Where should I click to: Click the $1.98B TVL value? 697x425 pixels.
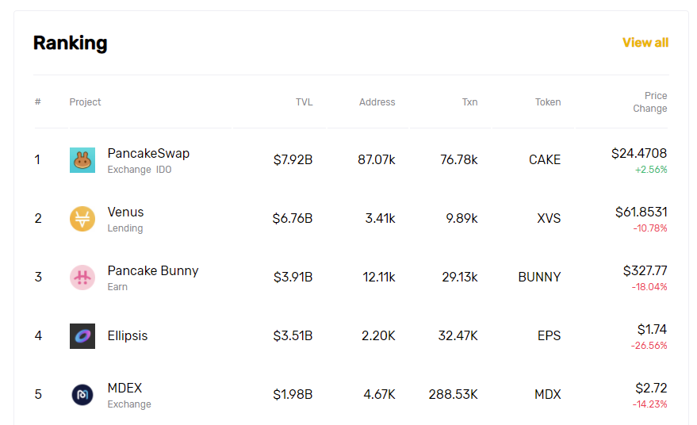pos(293,395)
